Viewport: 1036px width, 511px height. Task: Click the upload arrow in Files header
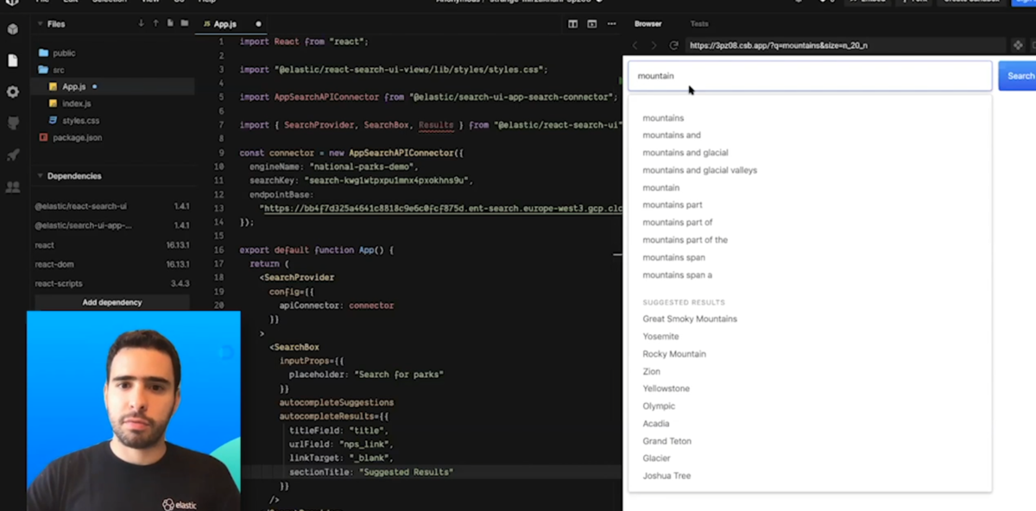pyautogui.click(x=155, y=23)
